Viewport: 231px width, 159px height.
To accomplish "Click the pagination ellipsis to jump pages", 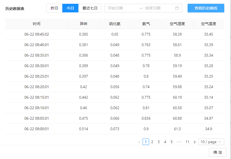I will 179,142.
